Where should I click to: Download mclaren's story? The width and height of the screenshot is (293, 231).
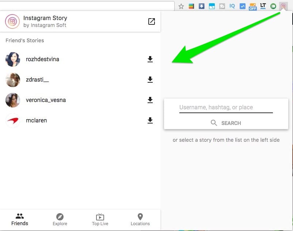pyautogui.click(x=150, y=120)
